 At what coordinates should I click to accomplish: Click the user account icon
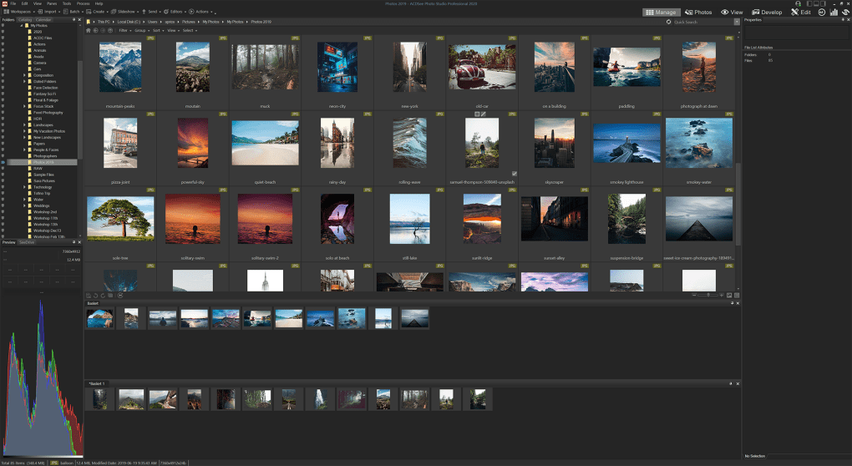[x=798, y=3]
